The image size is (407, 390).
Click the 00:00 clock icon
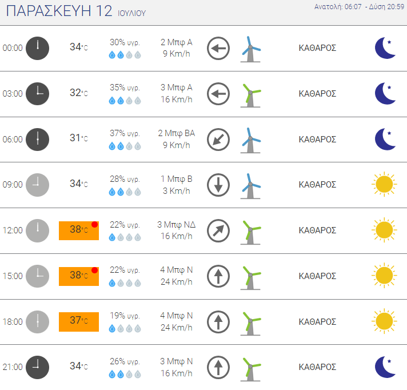(37, 48)
